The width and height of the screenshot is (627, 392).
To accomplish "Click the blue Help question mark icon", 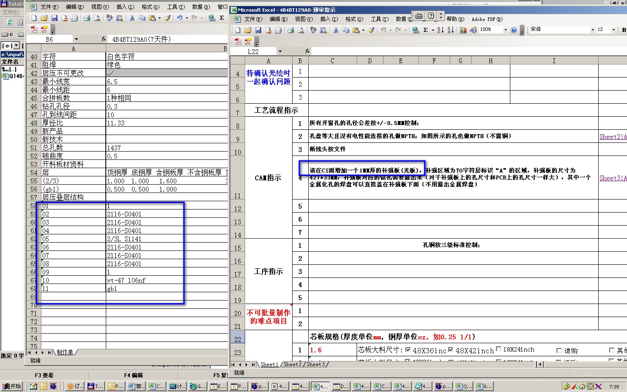I will coord(514,30).
